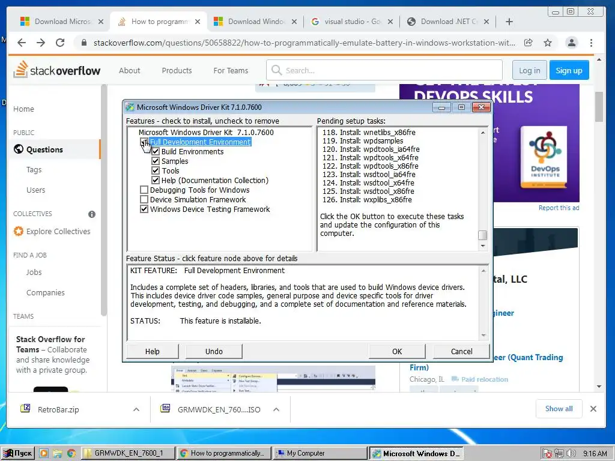
Task: Cancel the Driver Kit setup
Action: [x=461, y=351]
